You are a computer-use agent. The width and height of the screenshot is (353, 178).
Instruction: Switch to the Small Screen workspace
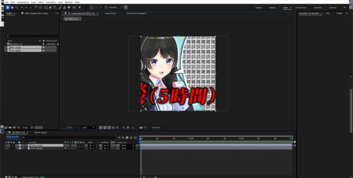tap(301, 7)
